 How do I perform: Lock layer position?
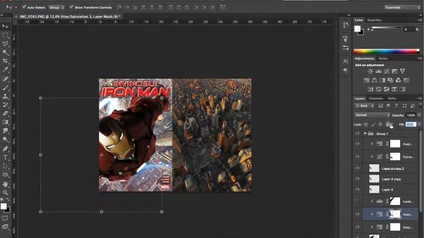click(x=380, y=124)
